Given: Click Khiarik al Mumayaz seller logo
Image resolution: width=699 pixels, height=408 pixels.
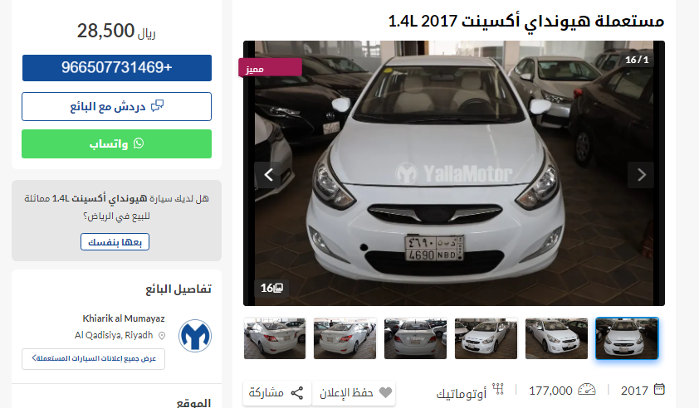Looking at the screenshot, I should pos(195,335).
